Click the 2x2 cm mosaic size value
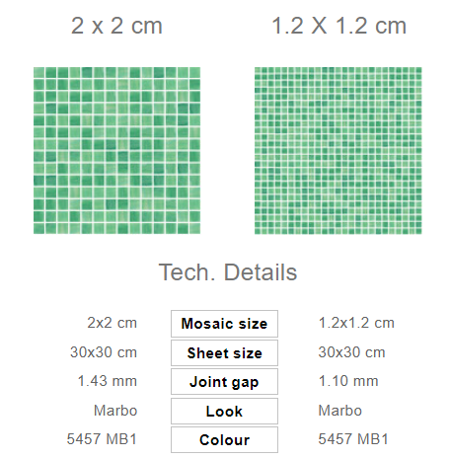451x459 pixels. point(113,323)
